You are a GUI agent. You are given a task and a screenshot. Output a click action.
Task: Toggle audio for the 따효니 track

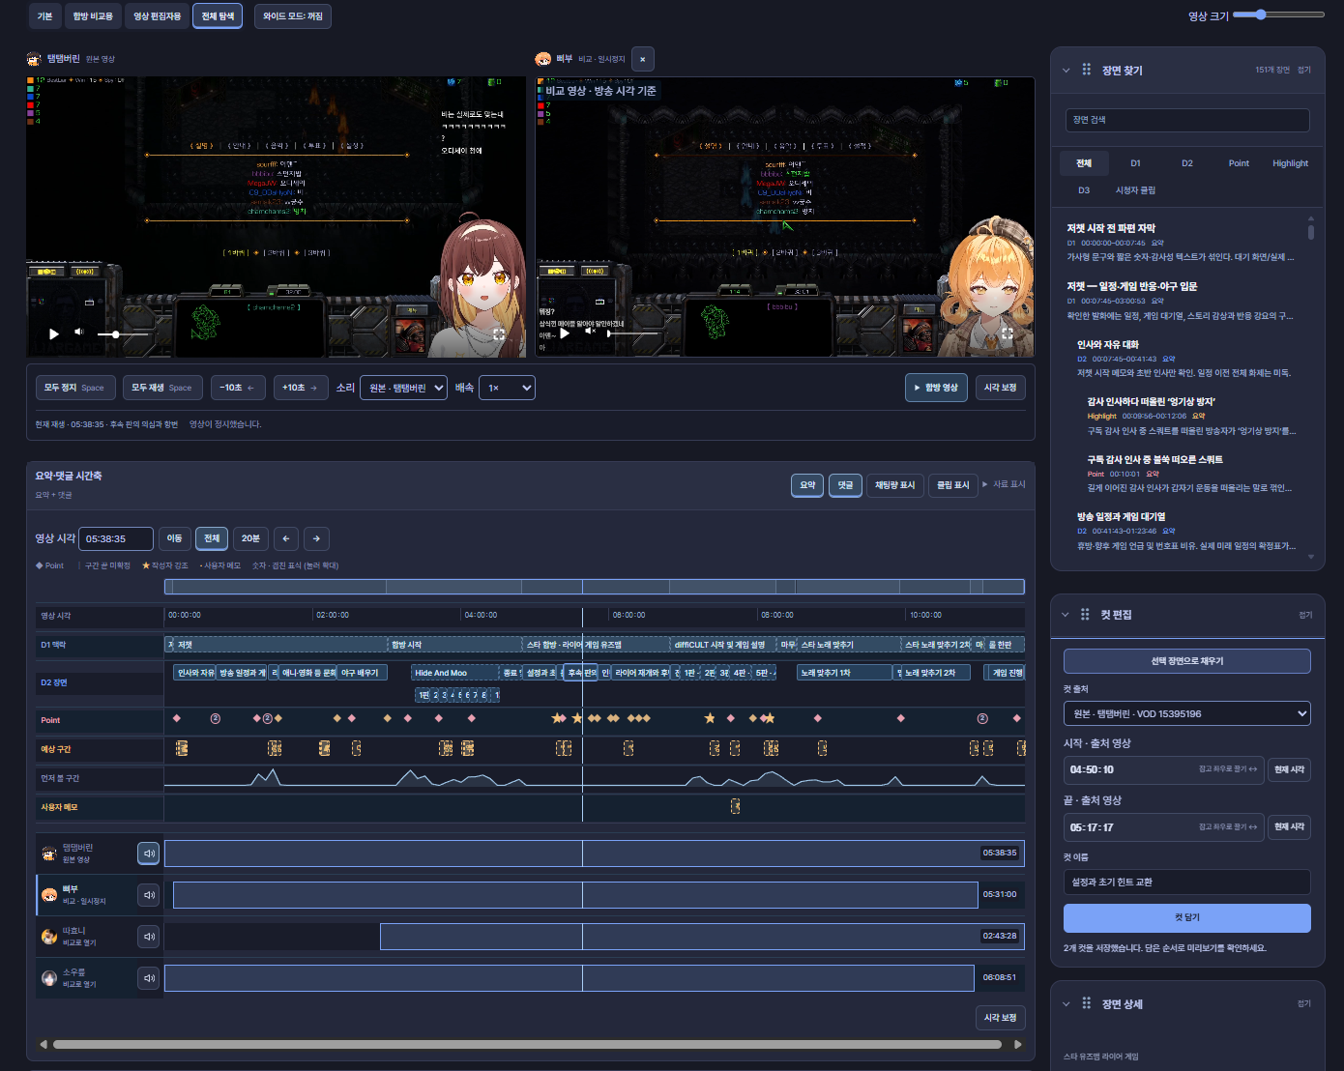(x=149, y=937)
